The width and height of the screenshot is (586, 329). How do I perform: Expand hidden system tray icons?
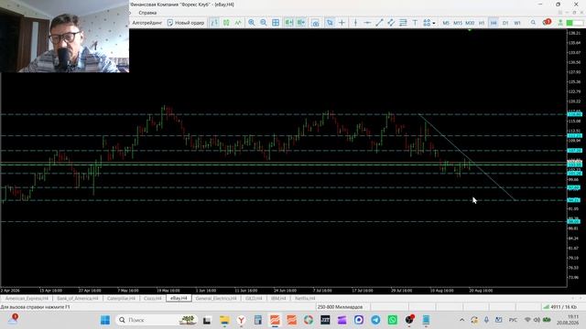pos(461,320)
